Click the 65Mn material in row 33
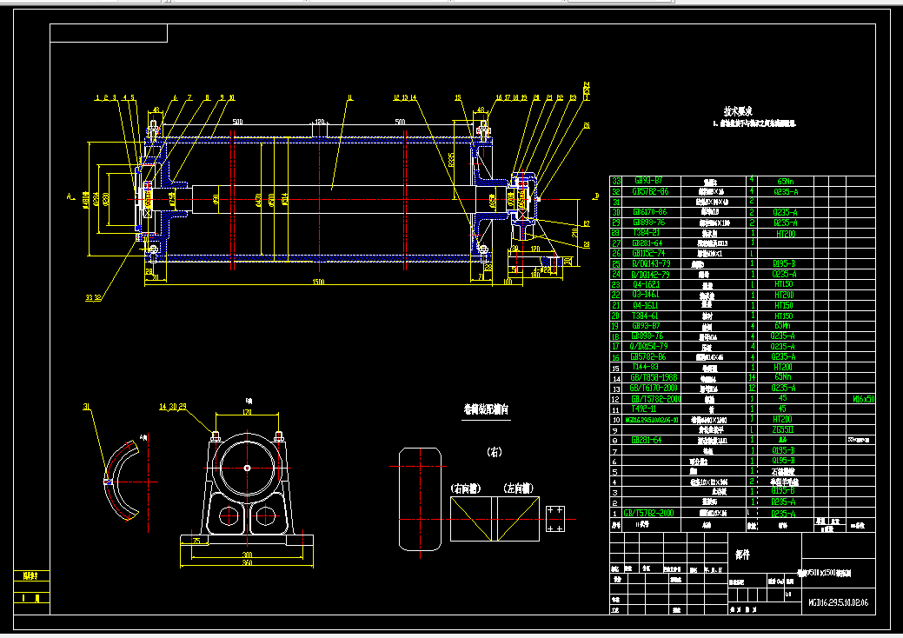903x638 pixels. tap(785, 181)
